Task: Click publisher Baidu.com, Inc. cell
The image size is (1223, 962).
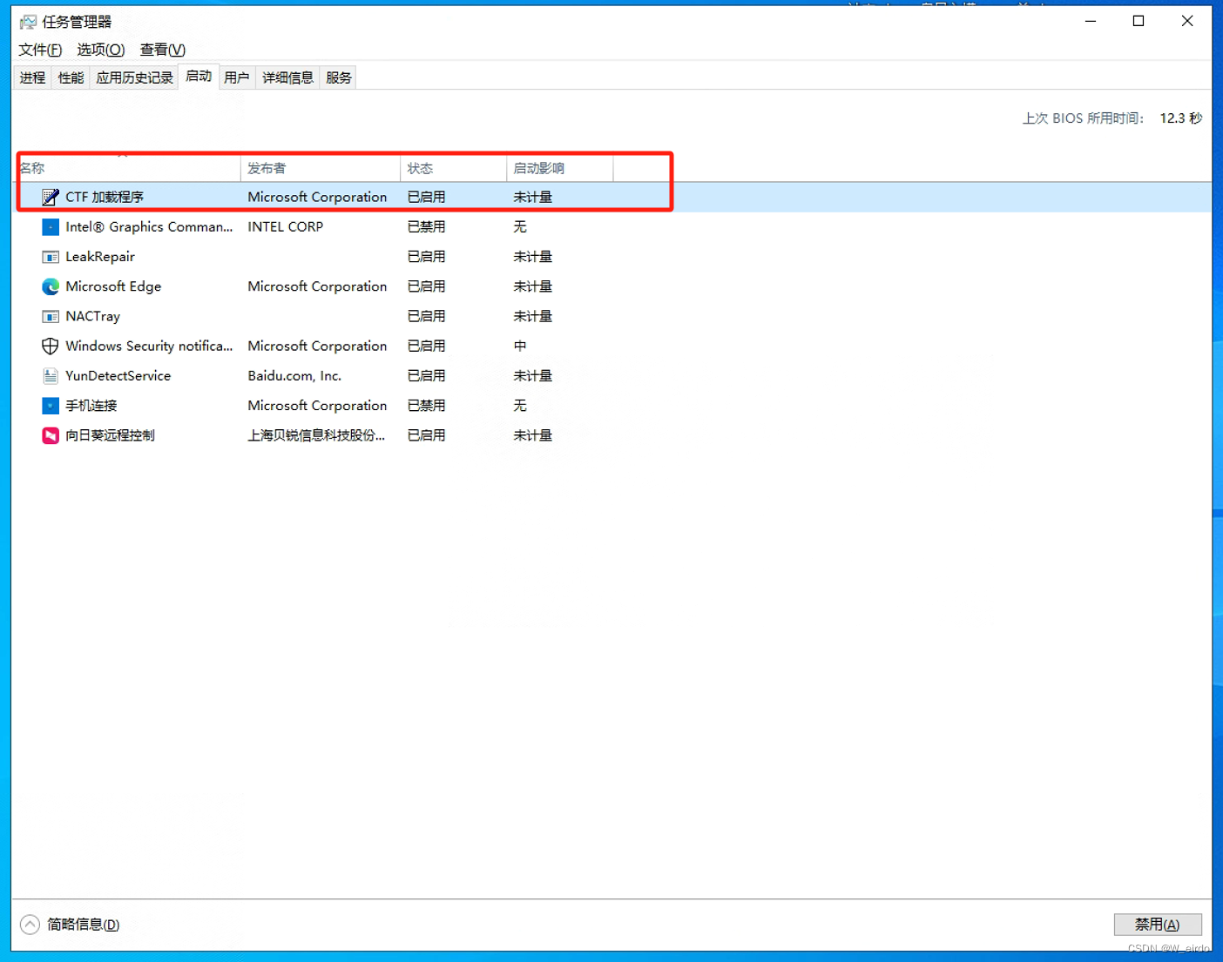Action: click(x=294, y=376)
